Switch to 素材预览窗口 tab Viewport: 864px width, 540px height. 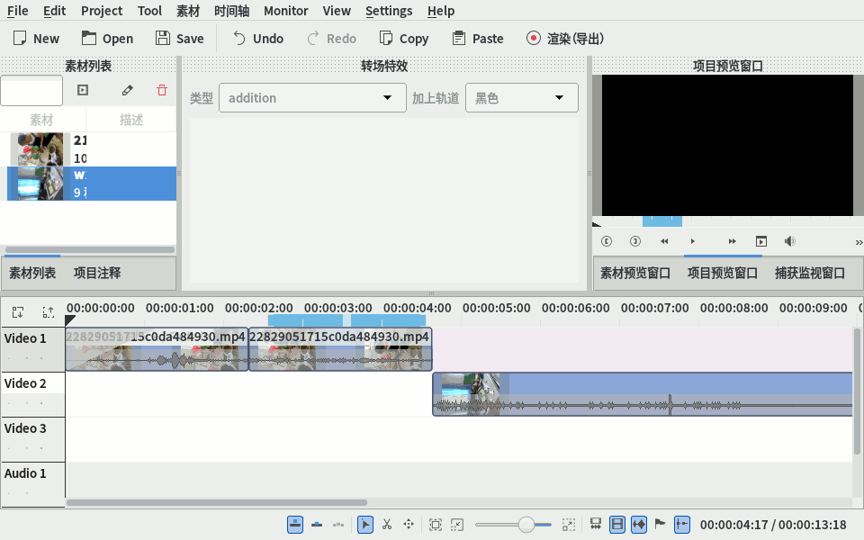tap(635, 273)
